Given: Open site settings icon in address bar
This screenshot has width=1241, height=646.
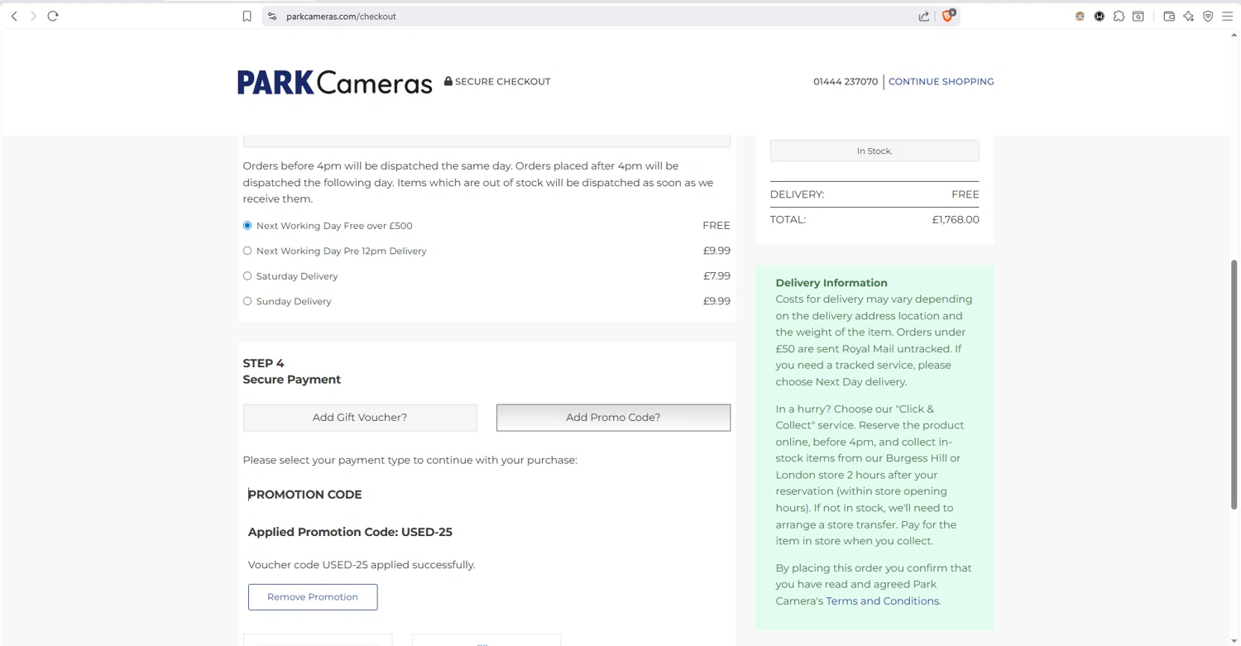Looking at the screenshot, I should [272, 16].
